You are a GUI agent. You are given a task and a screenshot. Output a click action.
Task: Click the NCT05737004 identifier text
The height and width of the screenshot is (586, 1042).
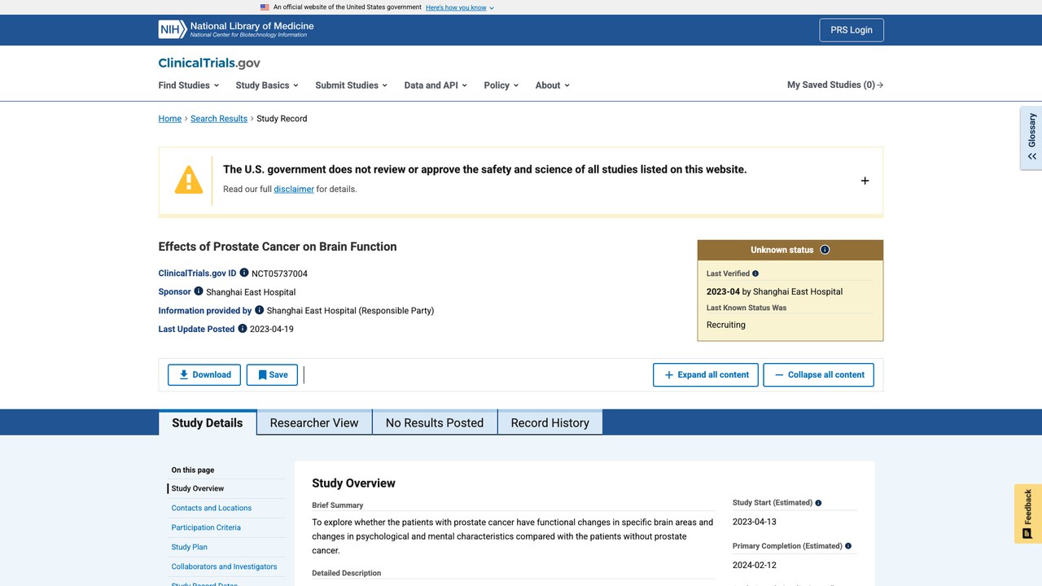[279, 273]
